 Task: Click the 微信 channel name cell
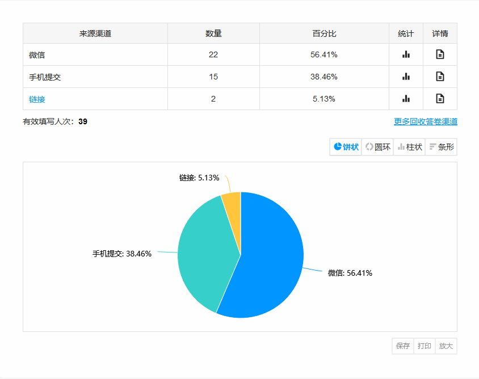95,54
